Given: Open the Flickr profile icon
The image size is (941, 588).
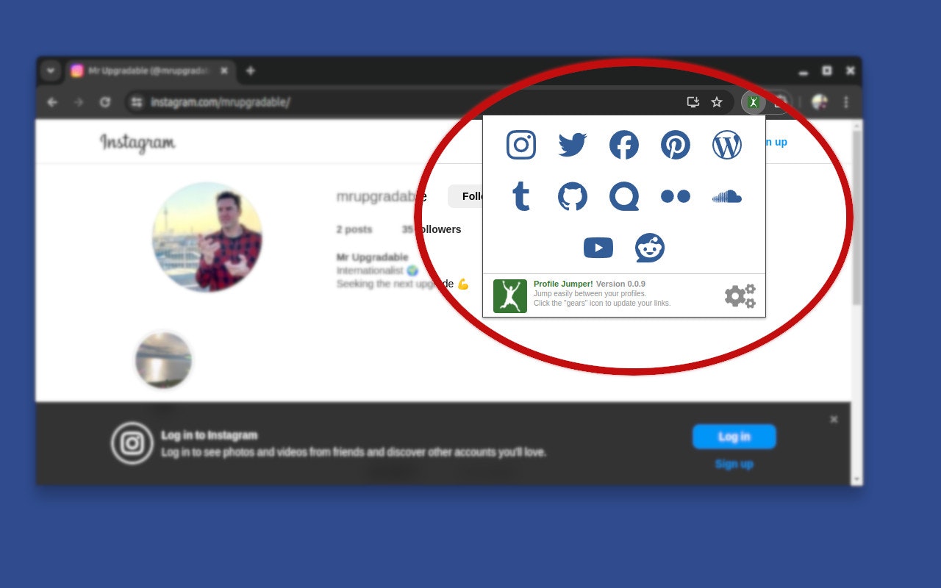Looking at the screenshot, I should (676, 196).
